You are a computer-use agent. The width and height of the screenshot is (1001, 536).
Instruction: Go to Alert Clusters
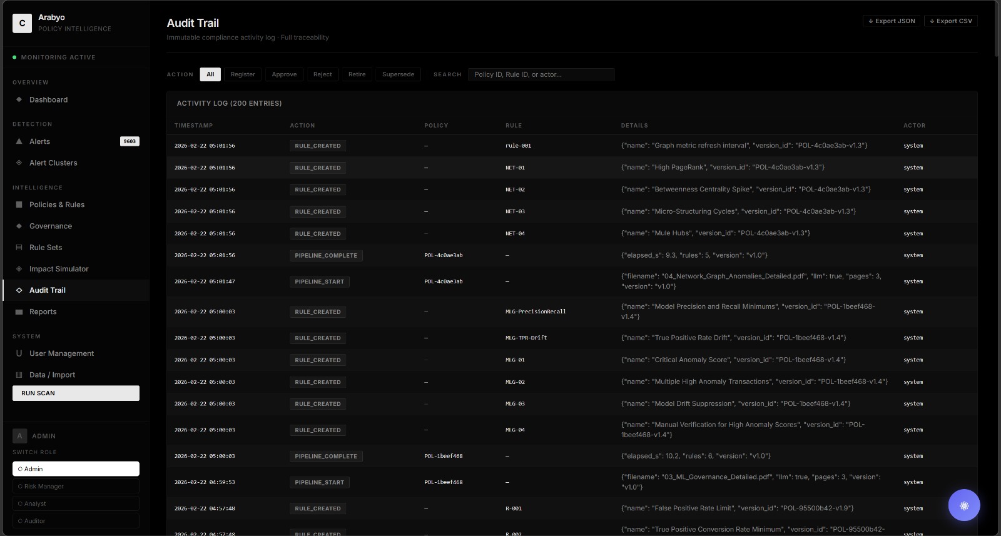(76, 163)
